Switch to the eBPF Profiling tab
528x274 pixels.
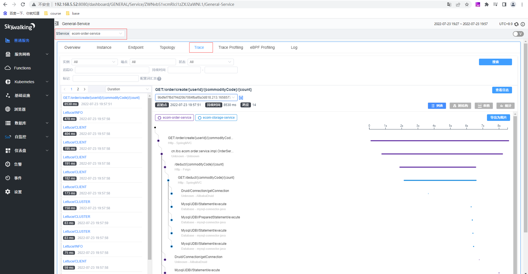(262, 47)
